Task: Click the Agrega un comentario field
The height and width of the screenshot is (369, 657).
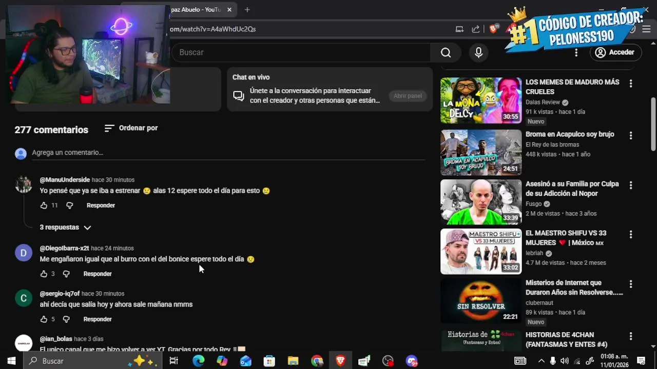Action: (228, 153)
